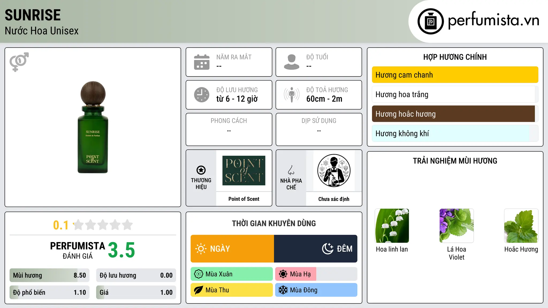Click the Mùa Thu season label
Viewport: 548px width, 308px height.
217,290
